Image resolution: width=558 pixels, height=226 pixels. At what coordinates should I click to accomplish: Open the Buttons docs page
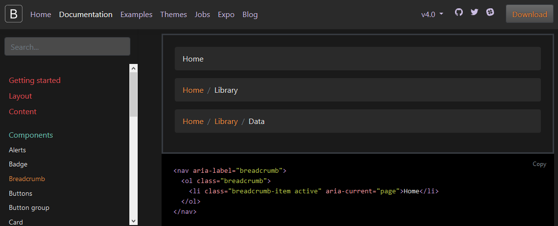pos(21,194)
